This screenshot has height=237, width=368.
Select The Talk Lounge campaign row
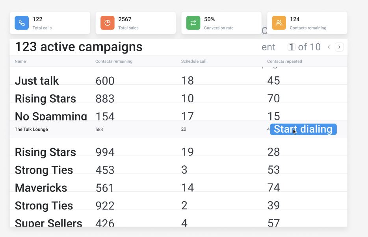pos(31,130)
